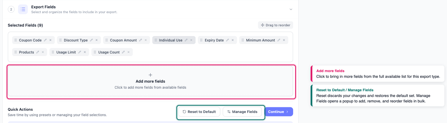Screen dimensions: 447x123
Task: Collapse the Export Fields section chevron
Action: coord(291,9)
